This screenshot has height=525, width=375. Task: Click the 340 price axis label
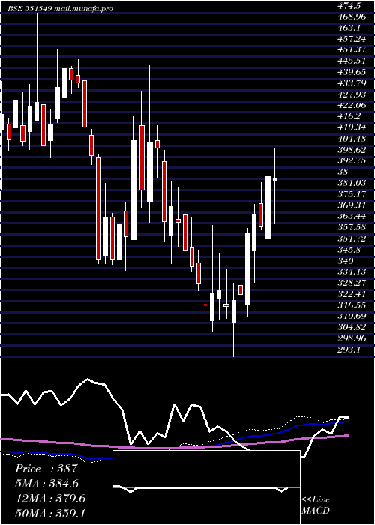(x=346, y=260)
